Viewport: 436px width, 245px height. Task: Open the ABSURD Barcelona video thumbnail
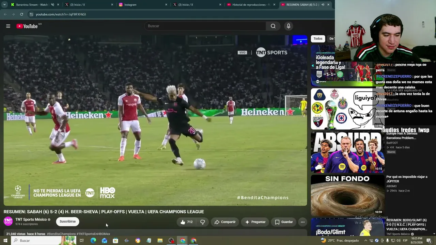click(347, 152)
